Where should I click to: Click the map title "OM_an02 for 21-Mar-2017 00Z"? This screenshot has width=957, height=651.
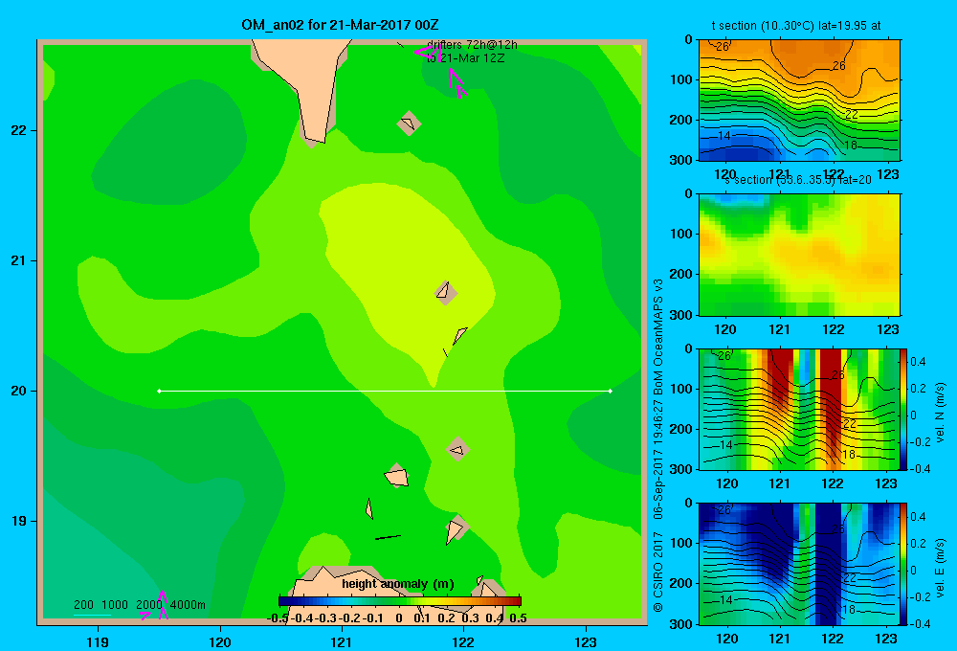[340, 25]
